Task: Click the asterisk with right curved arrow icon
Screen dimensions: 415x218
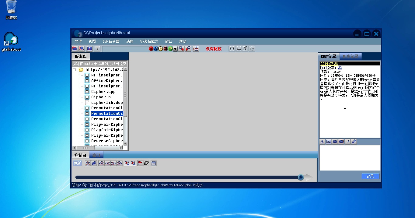Action: (x=120, y=163)
